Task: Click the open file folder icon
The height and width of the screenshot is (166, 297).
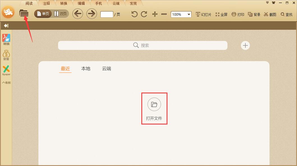Action: tap(24, 13)
